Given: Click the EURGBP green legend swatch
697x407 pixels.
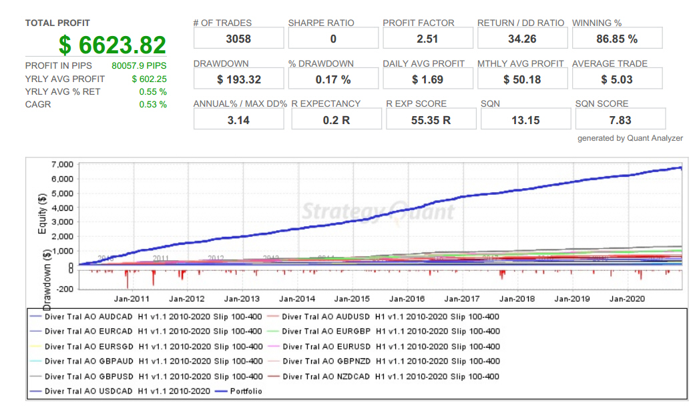Looking at the screenshot, I should click(273, 332).
